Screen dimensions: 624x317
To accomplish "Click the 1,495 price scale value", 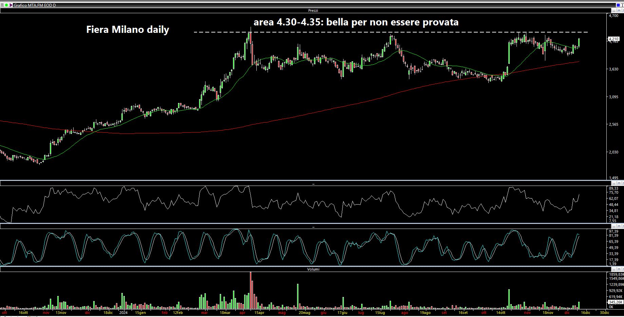I will (614, 178).
